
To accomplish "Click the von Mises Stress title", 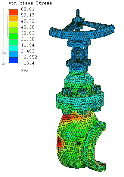I will [x=30, y=3].
